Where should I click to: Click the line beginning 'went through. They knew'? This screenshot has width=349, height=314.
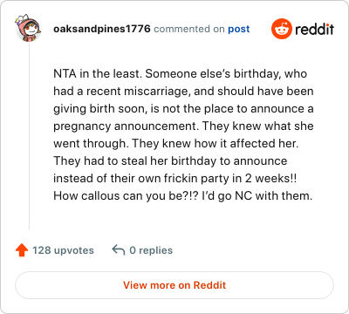click(x=176, y=144)
